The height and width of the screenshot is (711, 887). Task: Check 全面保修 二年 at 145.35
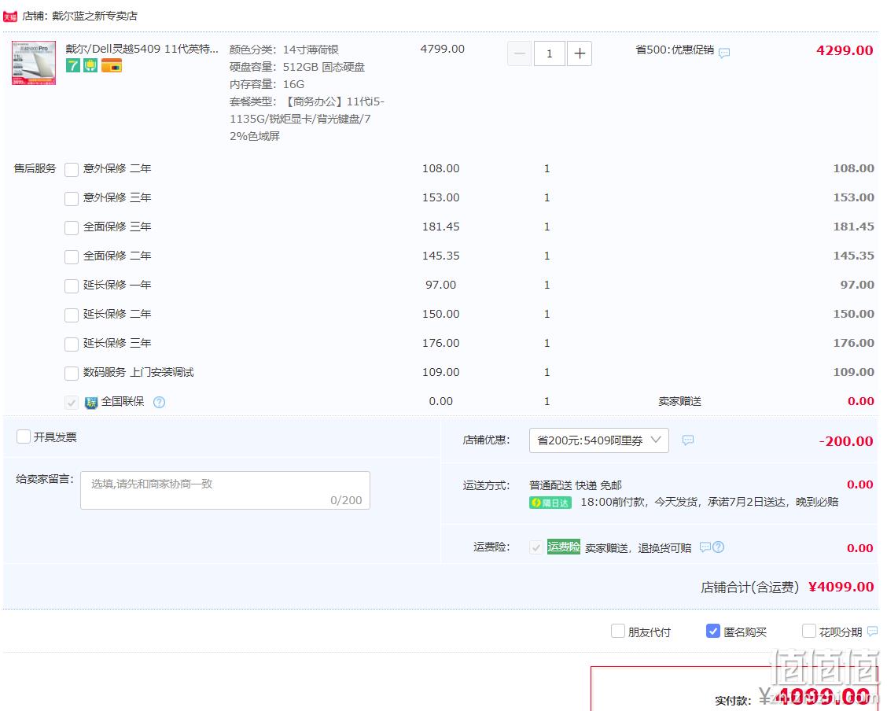click(x=72, y=257)
